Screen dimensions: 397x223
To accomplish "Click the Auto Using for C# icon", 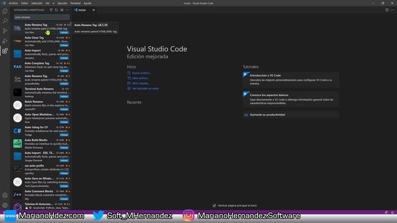I will [x=17, y=131].
